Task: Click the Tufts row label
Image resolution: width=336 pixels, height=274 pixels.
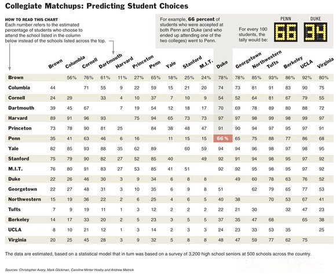Action: pyautogui.click(x=14, y=209)
